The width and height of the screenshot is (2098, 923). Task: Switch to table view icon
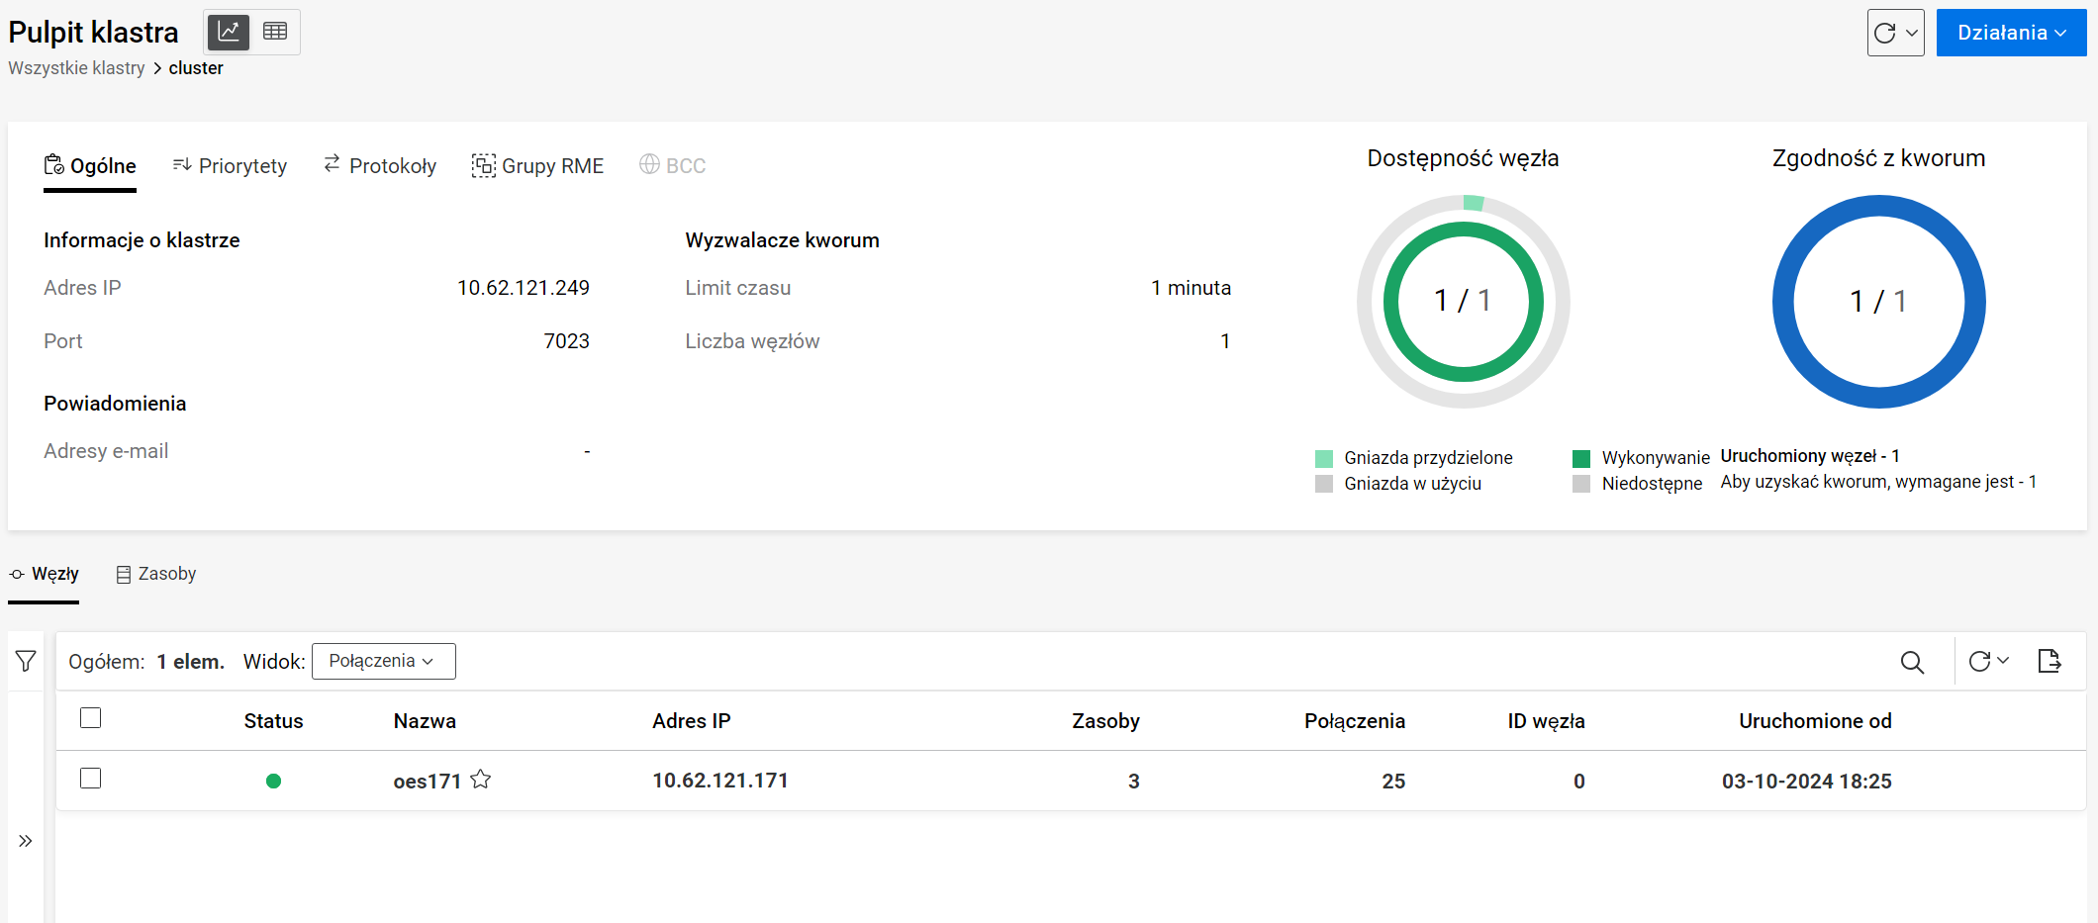pos(275,32)
